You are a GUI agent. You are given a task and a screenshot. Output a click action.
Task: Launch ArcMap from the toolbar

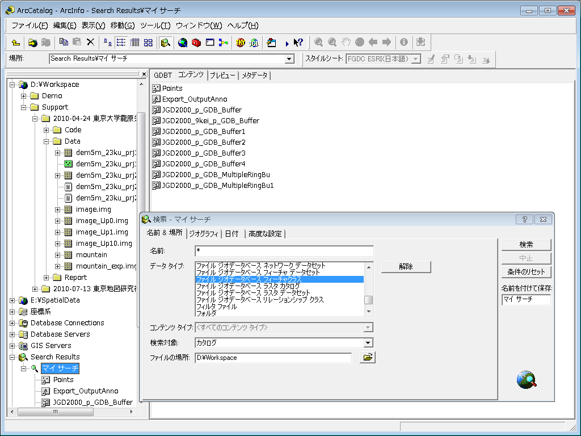point(182,43)
